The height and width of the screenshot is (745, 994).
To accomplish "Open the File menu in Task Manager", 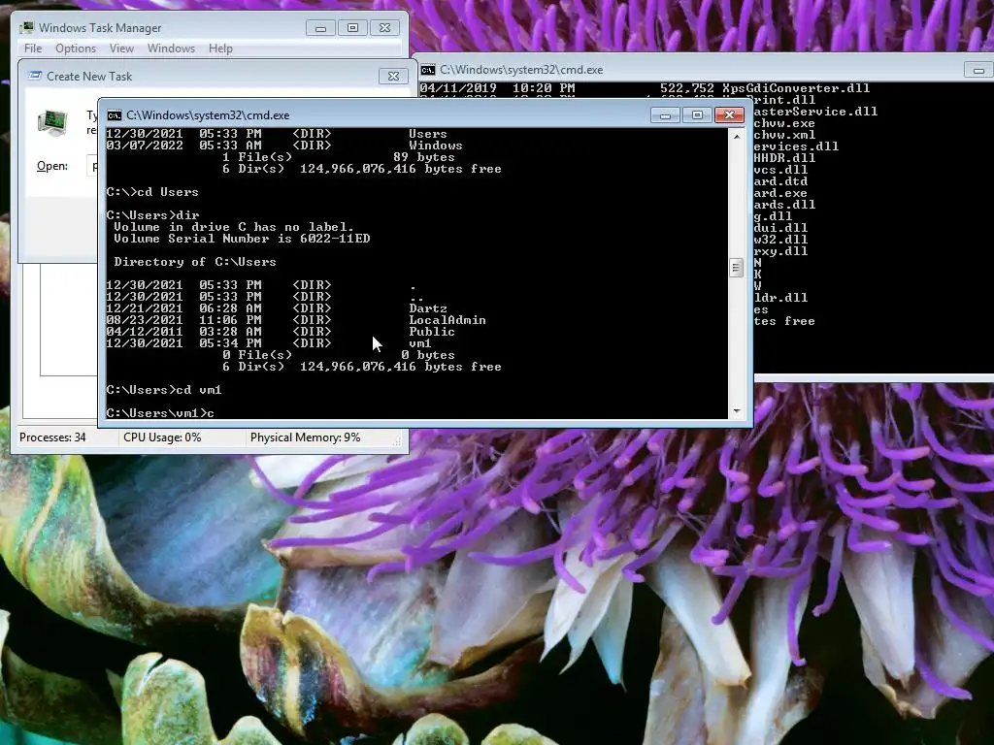I will click(33, 49).
